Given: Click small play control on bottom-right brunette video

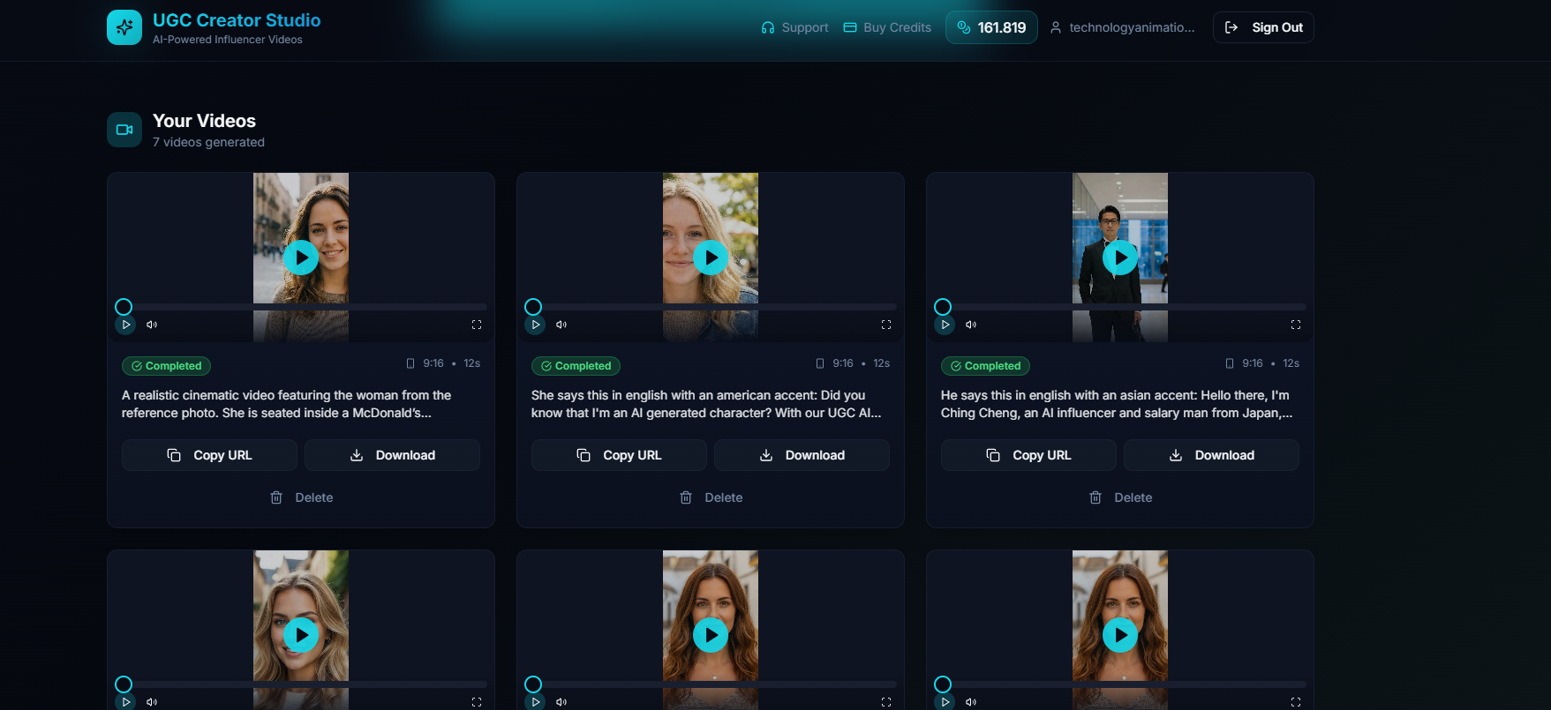Looking at the screenshot, I should 945,702.
